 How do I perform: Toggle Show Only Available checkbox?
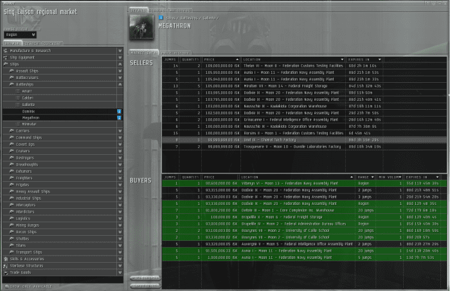6,286
